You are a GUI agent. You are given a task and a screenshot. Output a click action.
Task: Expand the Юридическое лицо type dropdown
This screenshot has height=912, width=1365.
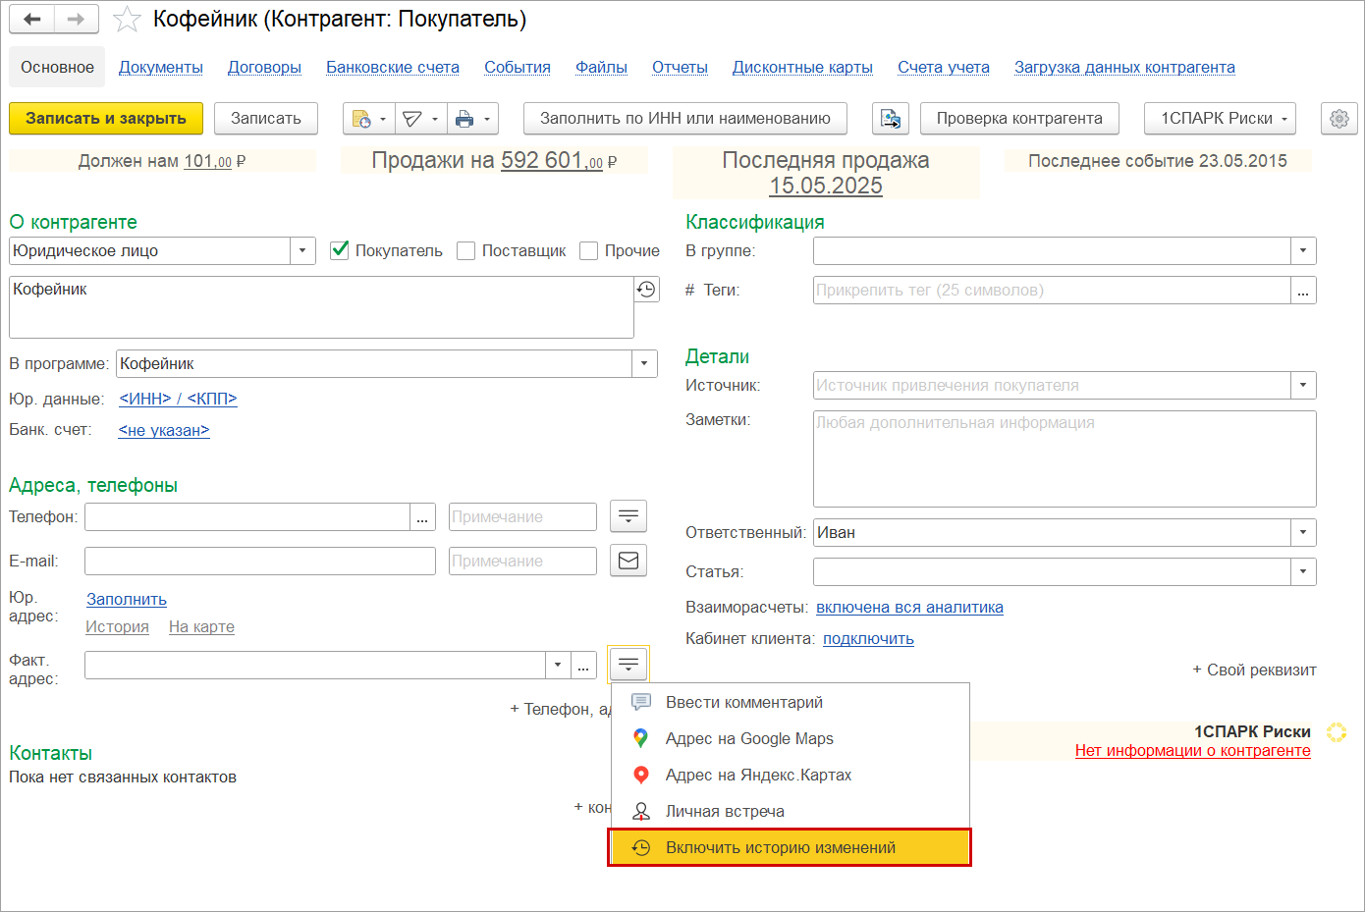pyautogui.click(x=301, y=250)
